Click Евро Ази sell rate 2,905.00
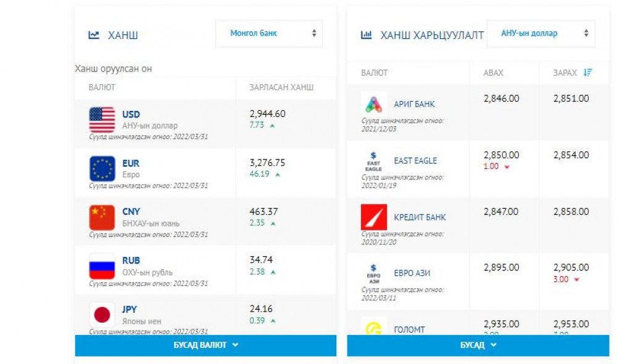617x364 pixels. coord(571,267)
